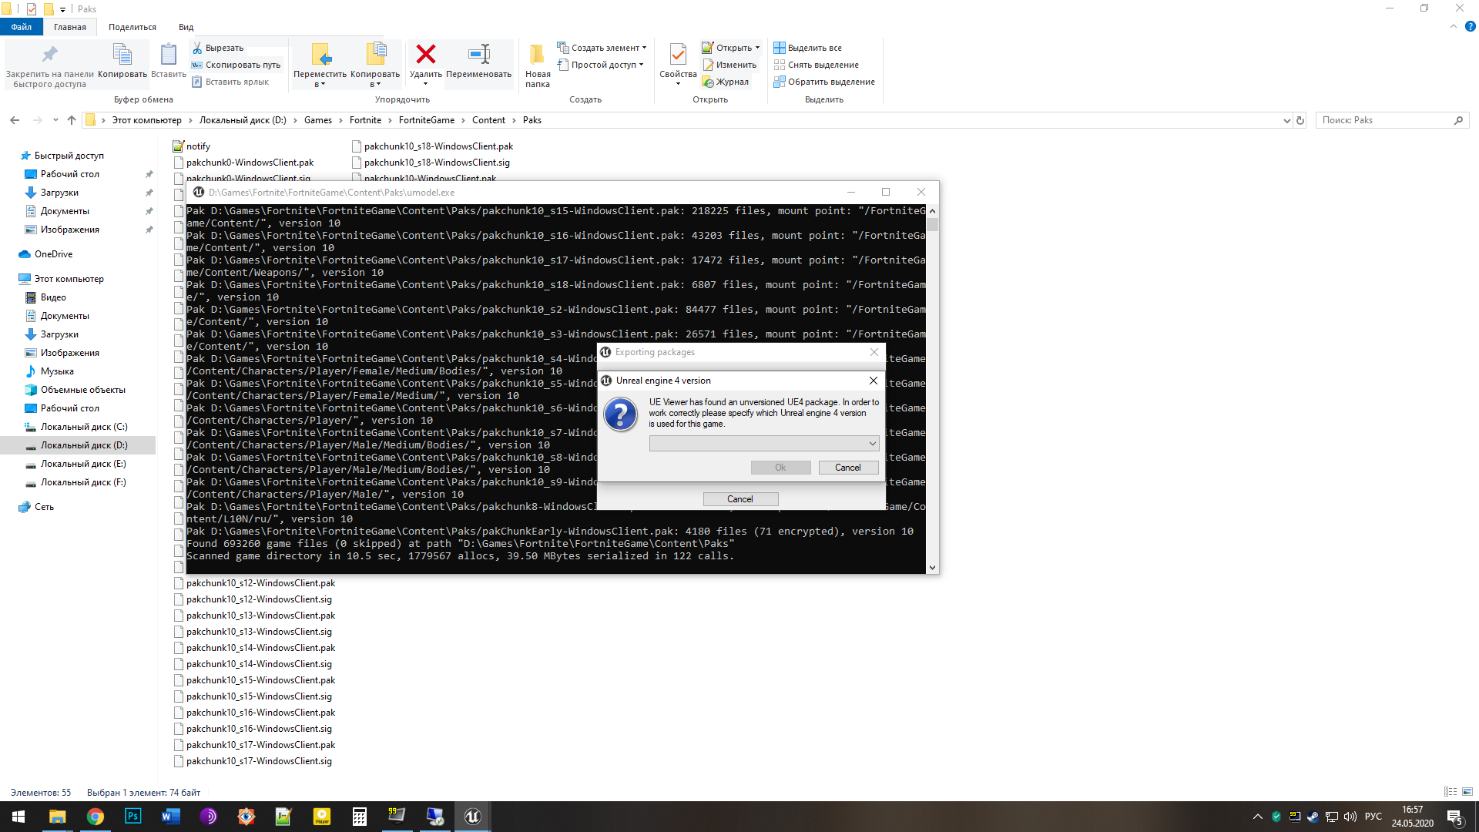Click the Back navigation arrow
1479x832 pixels.
(15, 120)
